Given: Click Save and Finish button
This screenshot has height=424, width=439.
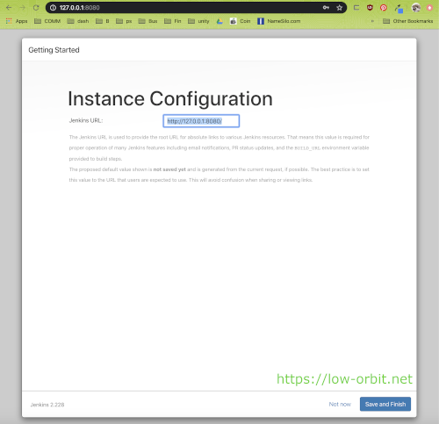Looking at the screenshot, I should pos(385,404).
